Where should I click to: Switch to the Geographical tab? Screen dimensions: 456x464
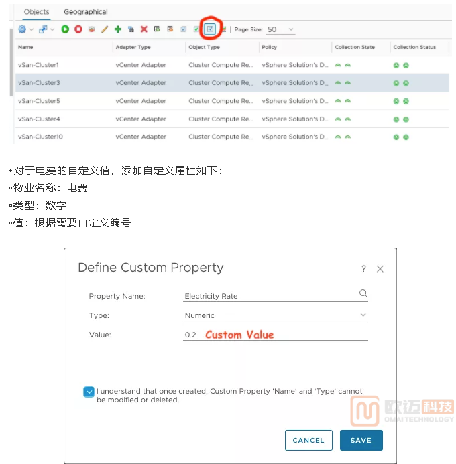[86, 12]
